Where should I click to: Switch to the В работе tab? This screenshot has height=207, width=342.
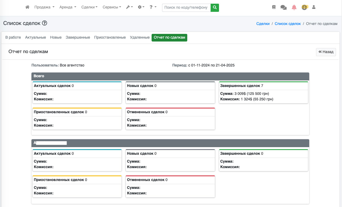13,38
